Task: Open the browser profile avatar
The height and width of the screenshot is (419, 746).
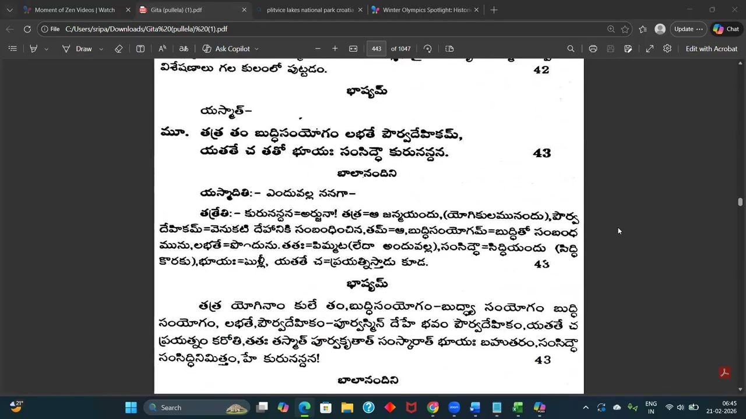Action: [x=660, y=29]
